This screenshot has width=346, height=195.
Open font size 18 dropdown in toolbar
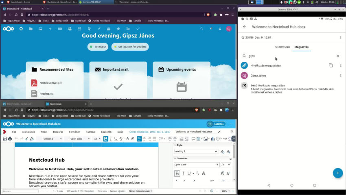97,139
